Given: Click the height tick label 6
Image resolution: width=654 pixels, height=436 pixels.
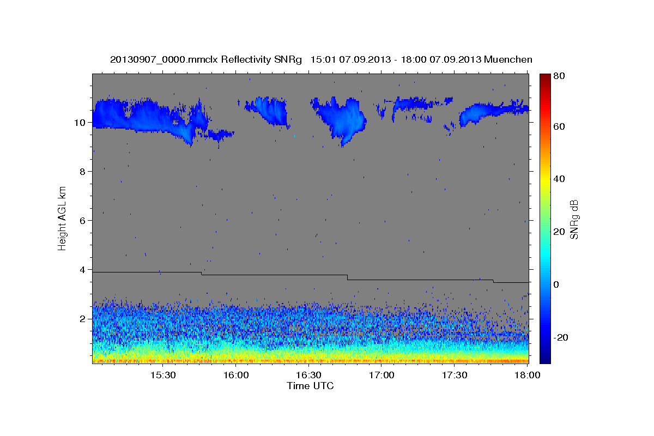Looking at the screenshot, I should click(82, 221).
